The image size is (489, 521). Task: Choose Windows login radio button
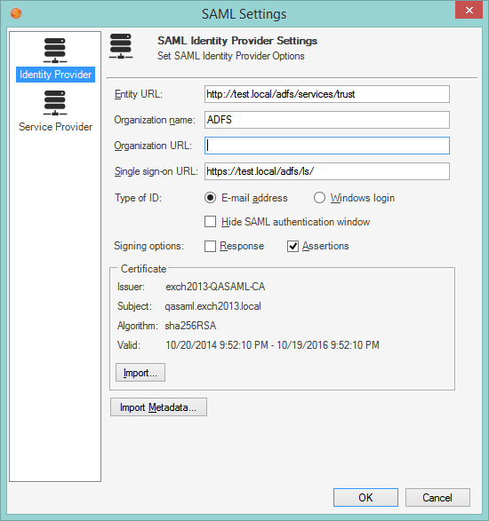[319, 198]
